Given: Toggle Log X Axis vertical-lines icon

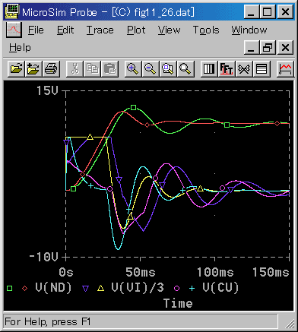Looking at the screenshot, I should point(209,68).
